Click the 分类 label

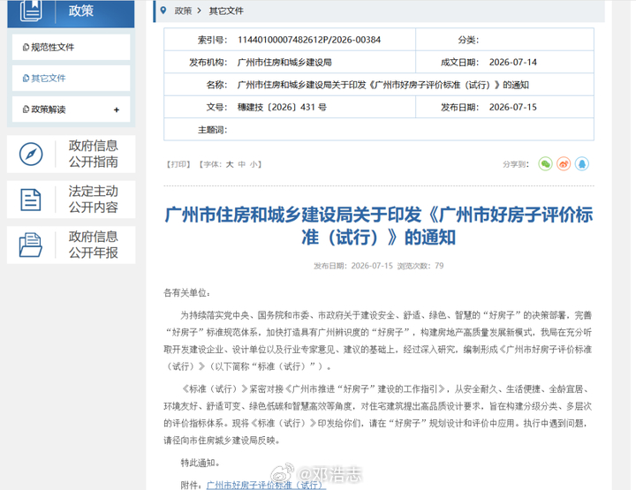[468, 40]
